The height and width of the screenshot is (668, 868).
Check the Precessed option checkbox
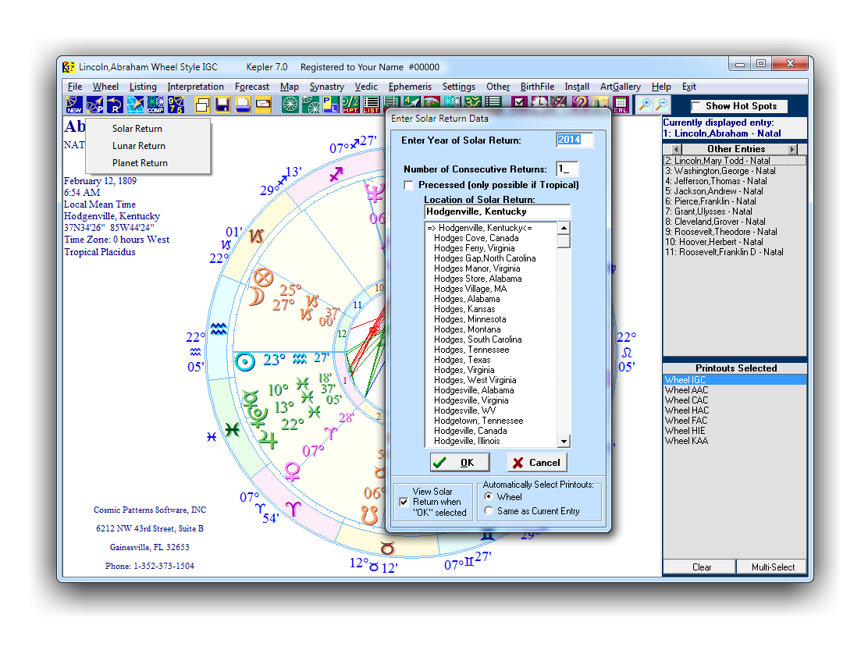(x=408, y=186)
